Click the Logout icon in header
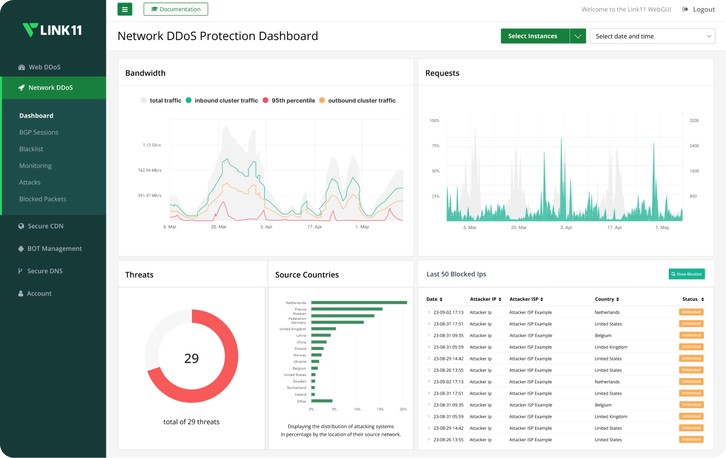This screenshot has width=726, height=458. coord(686,9)
